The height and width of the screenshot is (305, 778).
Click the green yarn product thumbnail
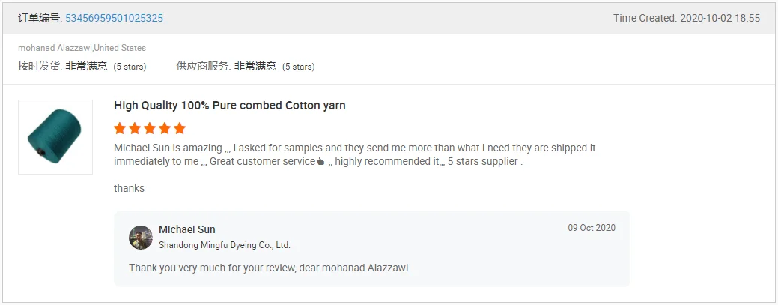click(x=55, y=137)
